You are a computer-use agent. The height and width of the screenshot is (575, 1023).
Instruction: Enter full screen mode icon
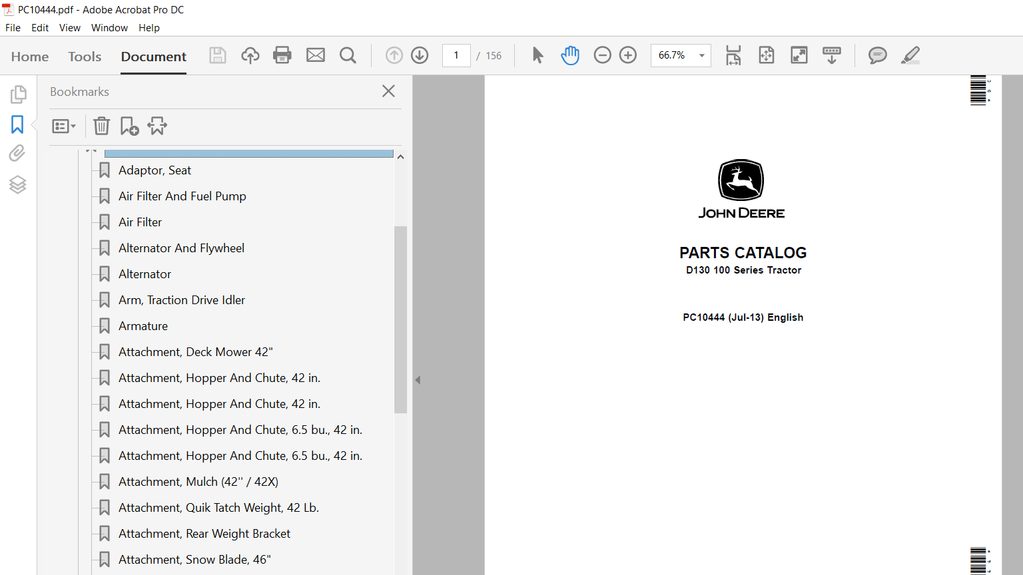tap(799, 55)
